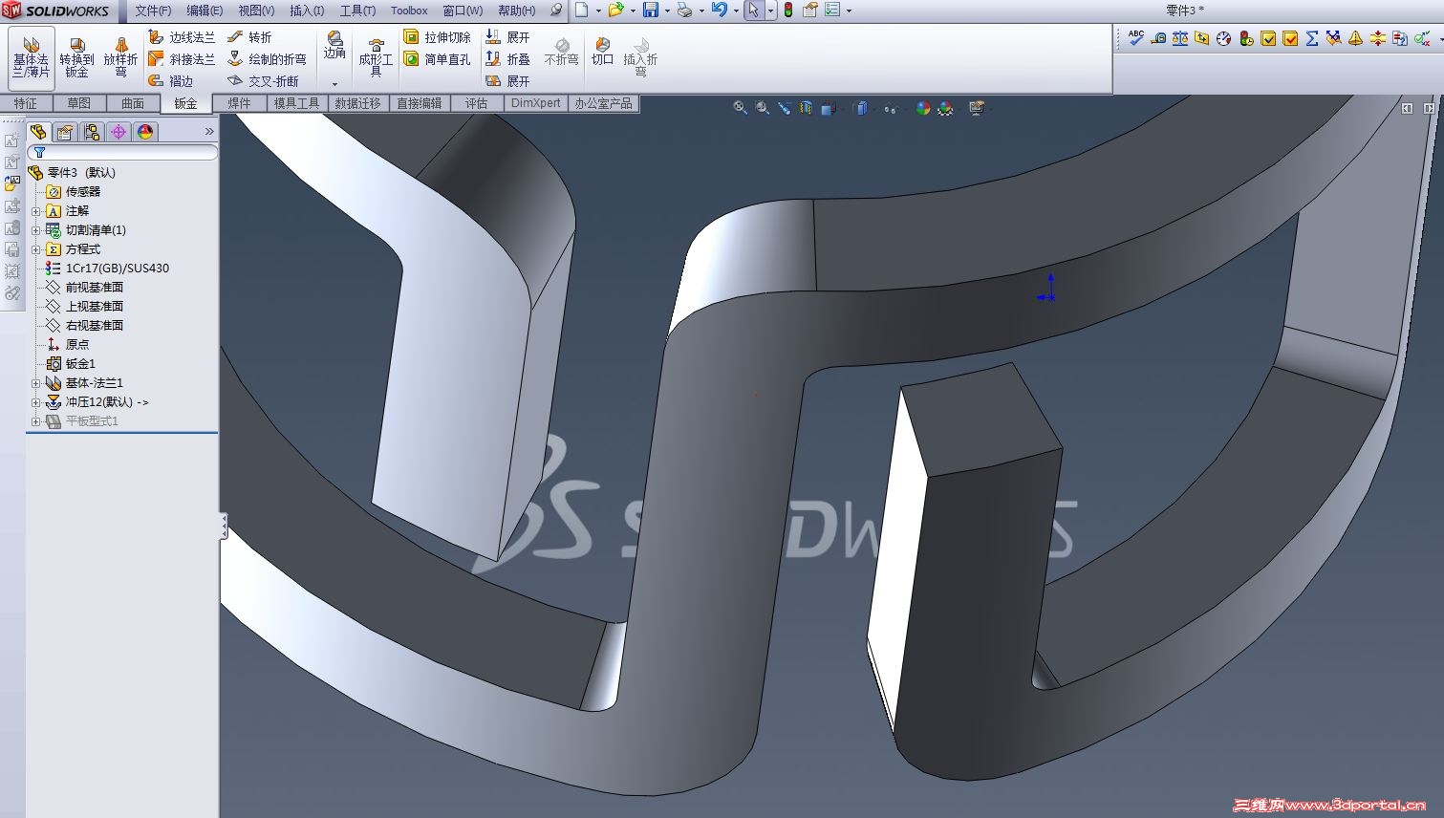Select the 转换到钣金 convert to sheet metal tool
1444x818 pixels.
pyautogui.click(x=76, y=57)
